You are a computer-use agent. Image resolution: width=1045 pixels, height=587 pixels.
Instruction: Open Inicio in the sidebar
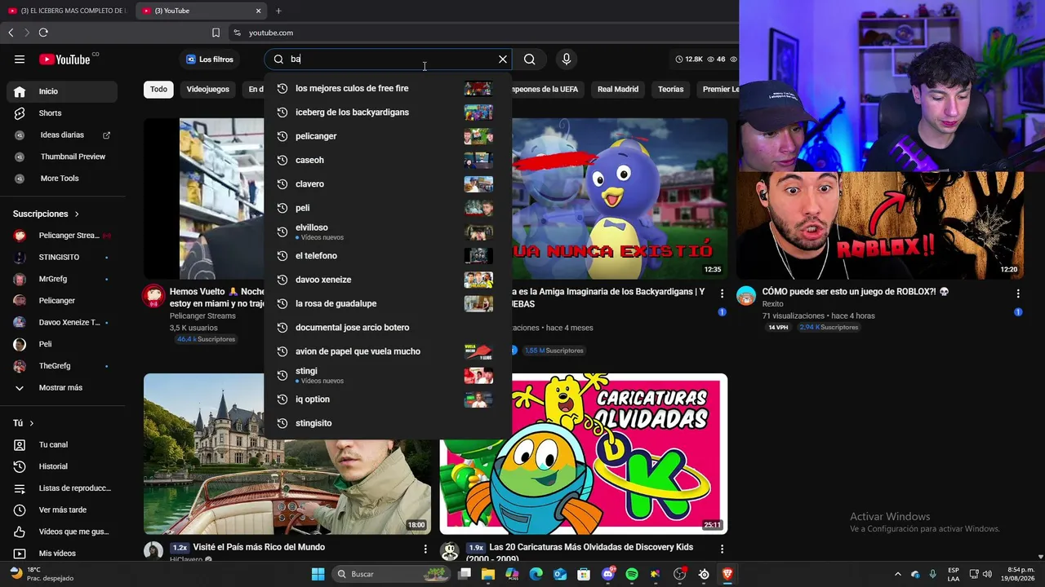[x=62, y=91]
